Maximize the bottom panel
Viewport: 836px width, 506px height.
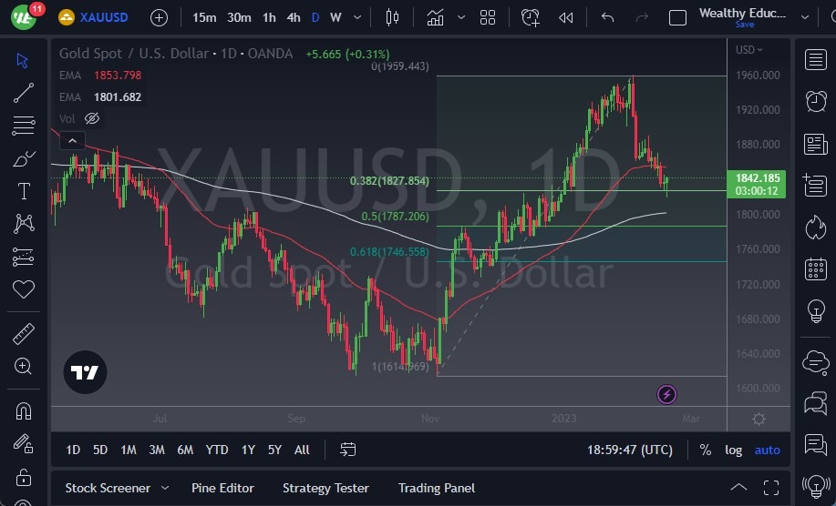(x=771, y=488)
